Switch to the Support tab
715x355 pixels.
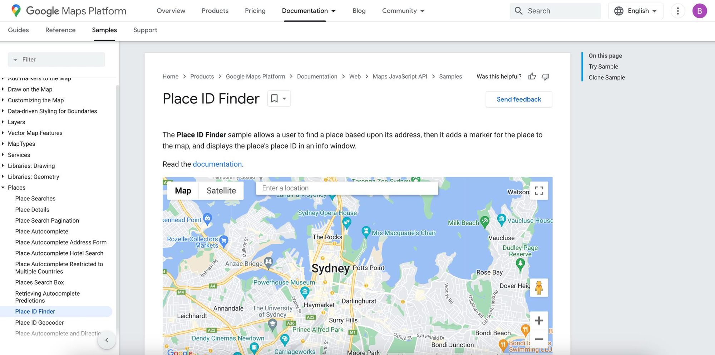(x=145, y=30)
